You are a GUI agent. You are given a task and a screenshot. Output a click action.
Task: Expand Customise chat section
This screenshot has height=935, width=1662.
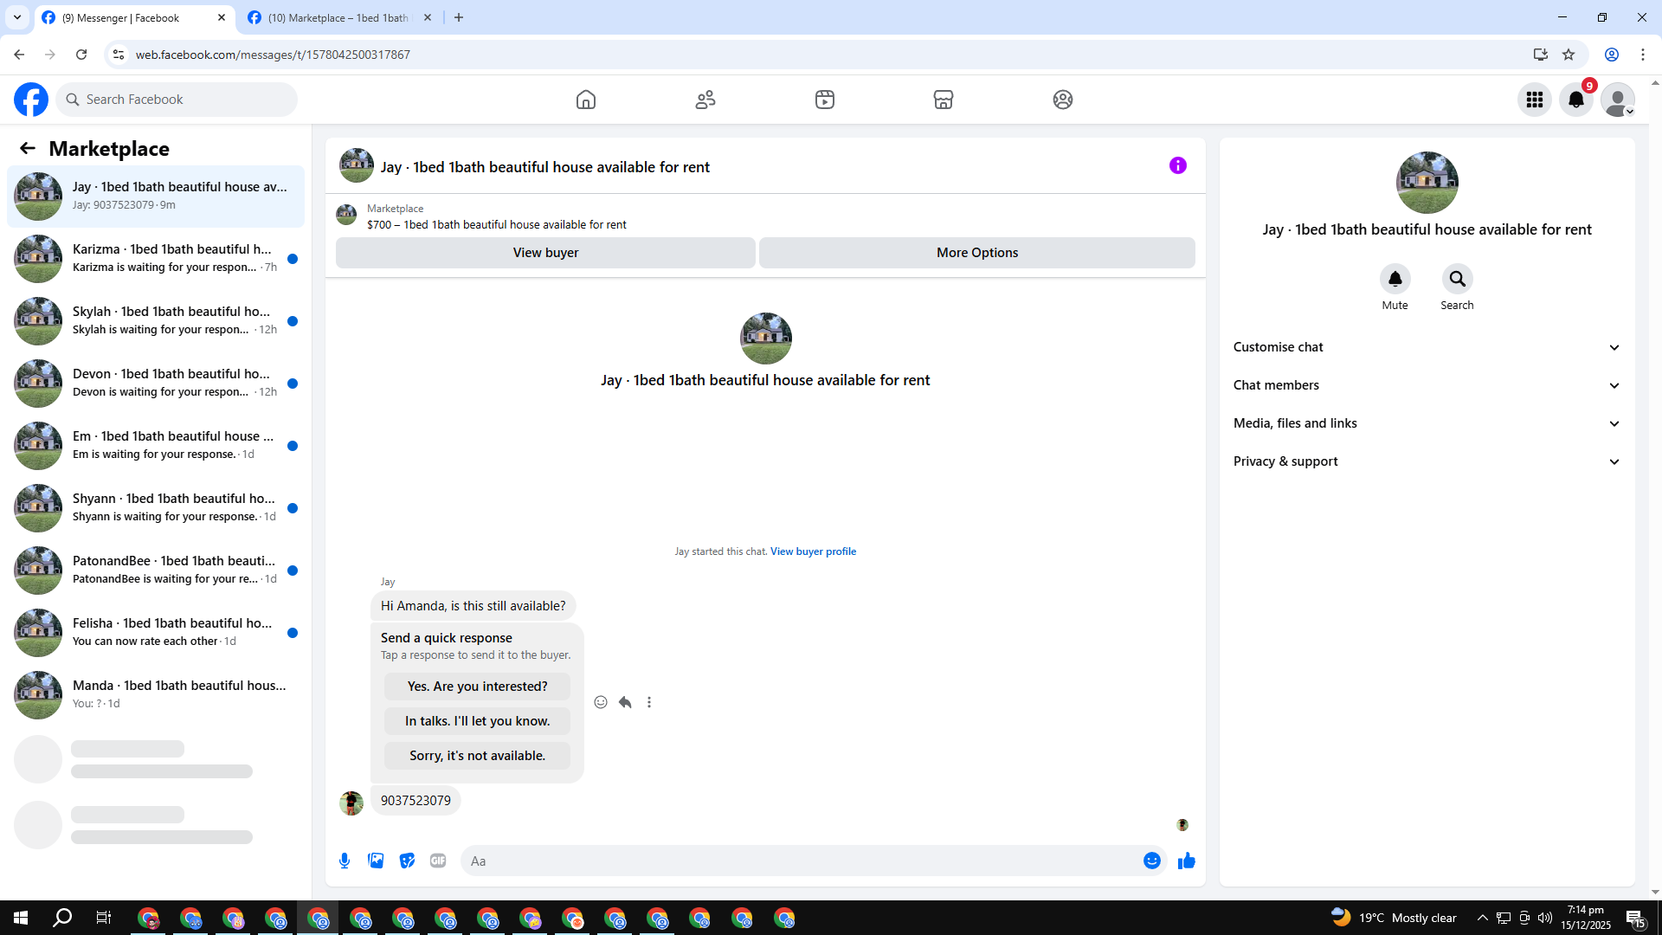pyautogui.click(x=1427, y=347)
